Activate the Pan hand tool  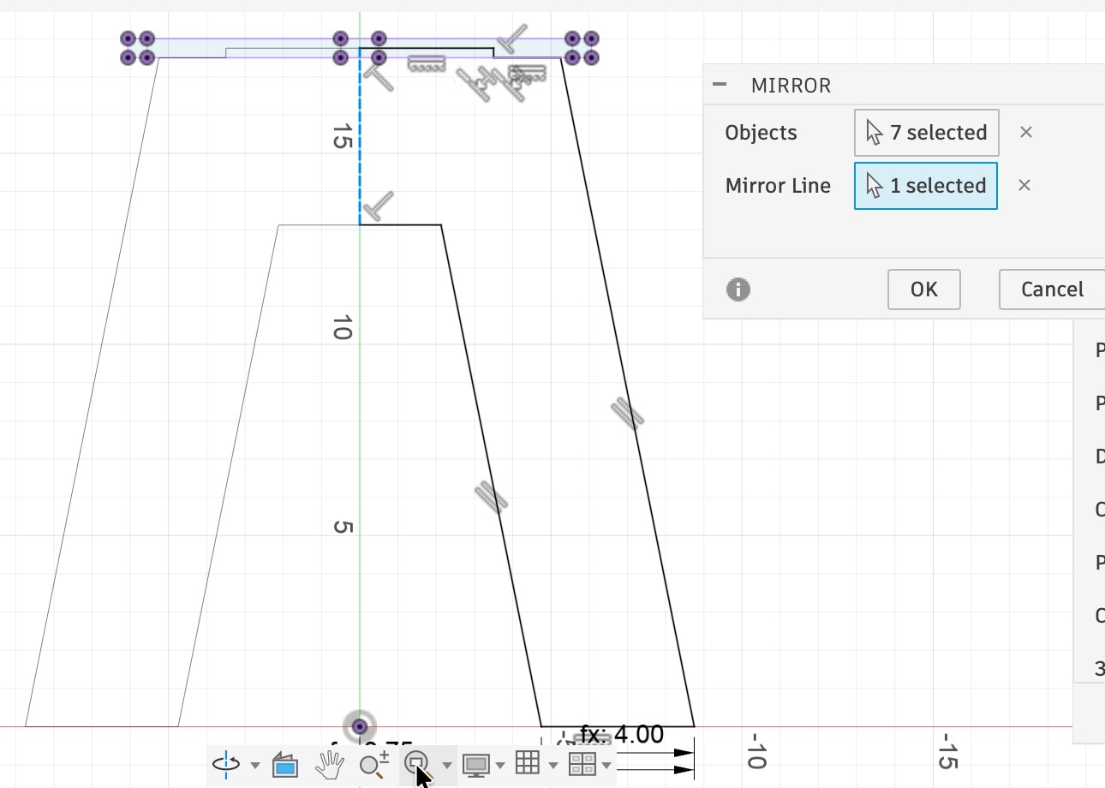tap(329, 764)
